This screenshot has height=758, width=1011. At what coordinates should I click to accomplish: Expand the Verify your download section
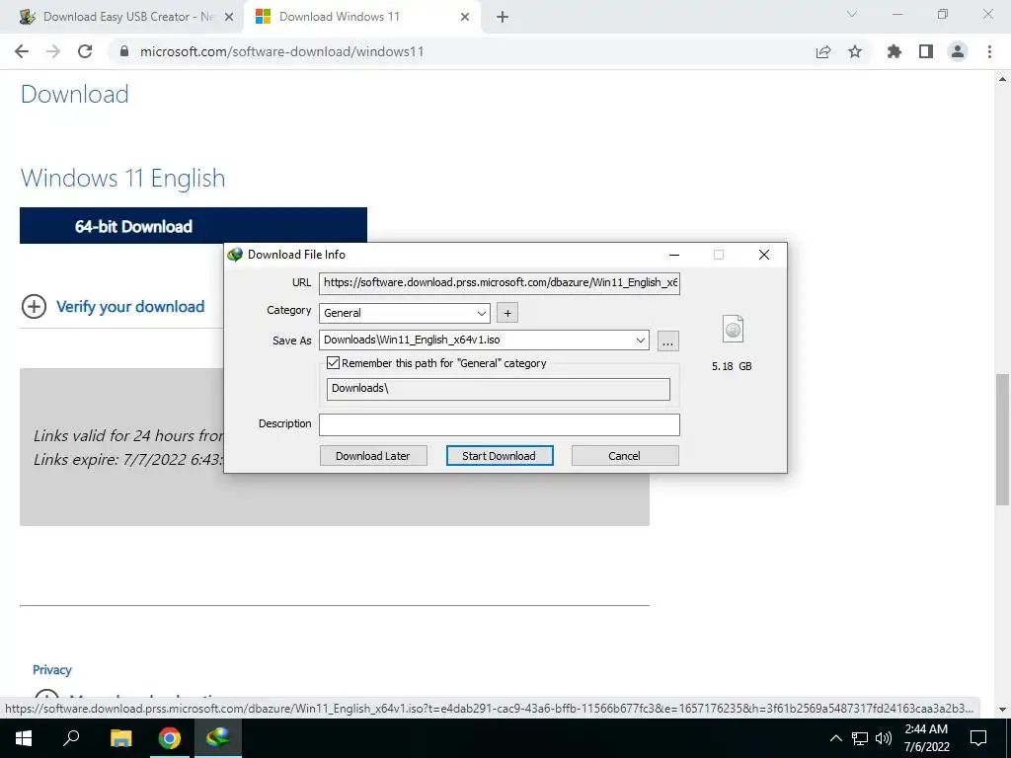pos(114,306)
